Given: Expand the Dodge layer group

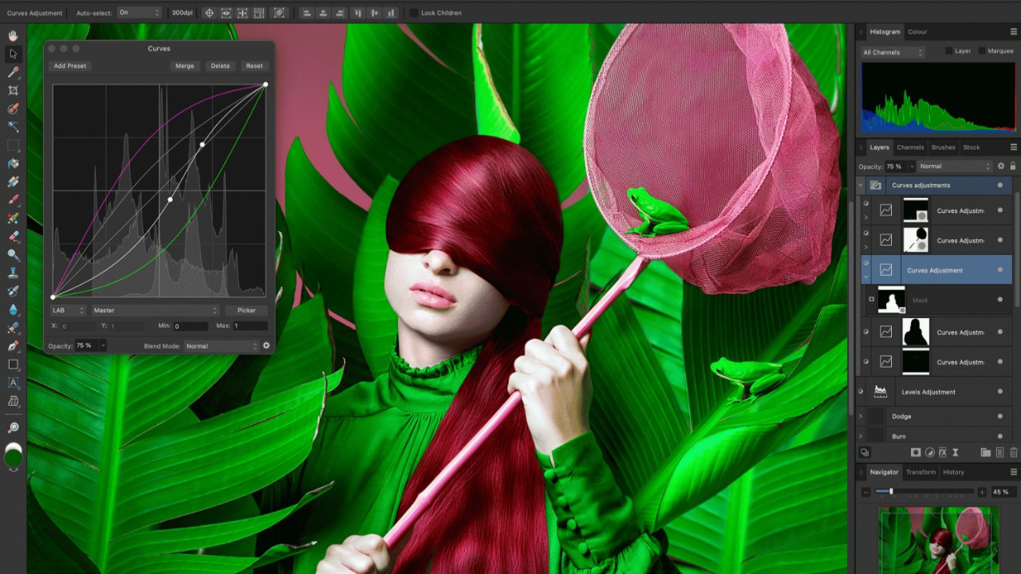Looking at the screenshot, I should (861, 416).
